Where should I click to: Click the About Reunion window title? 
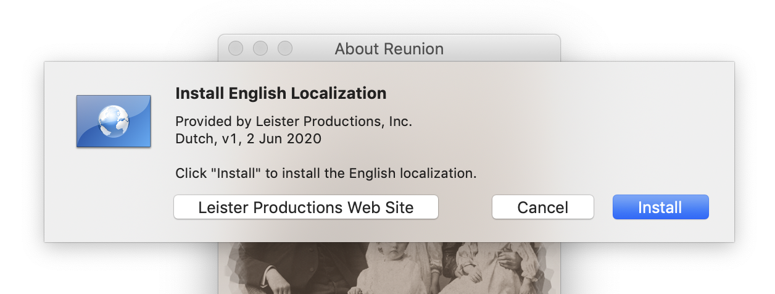pyautogui.click(x=389, y=49)
